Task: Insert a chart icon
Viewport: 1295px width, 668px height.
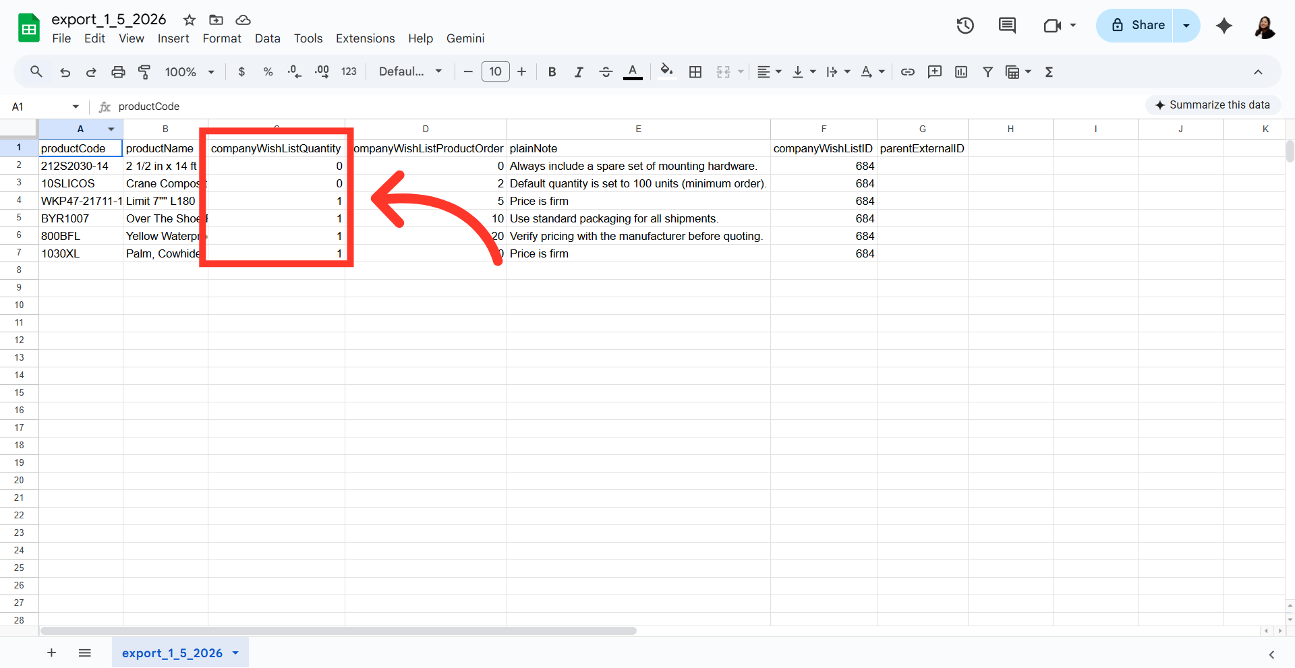Action: (961, 72)
